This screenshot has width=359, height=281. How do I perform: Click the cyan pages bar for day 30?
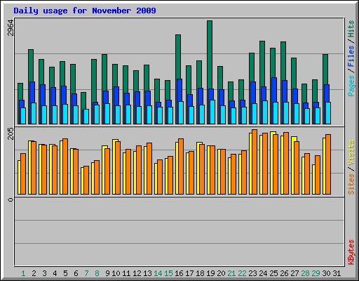[x=328, y=113]
